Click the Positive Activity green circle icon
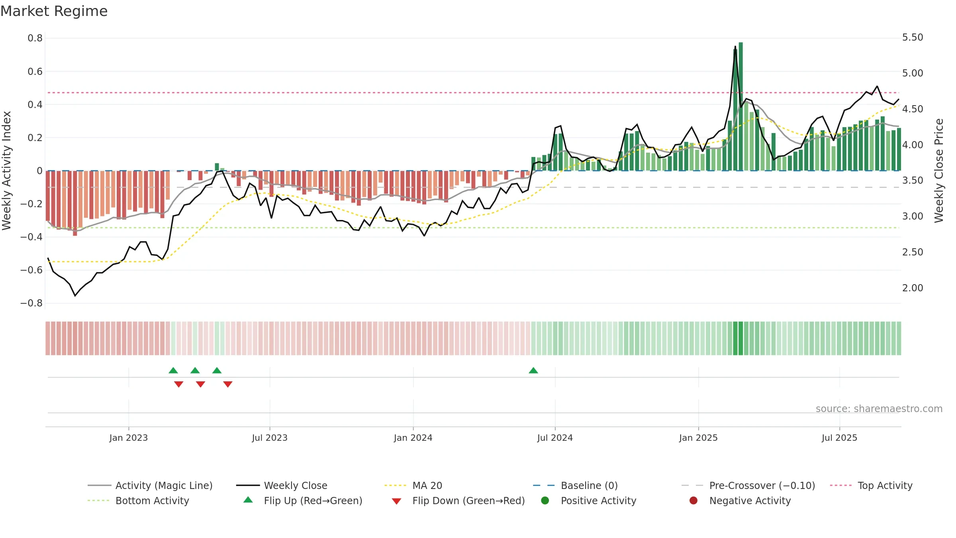Viewport: 956px width, 538px height. coord(545,500)
